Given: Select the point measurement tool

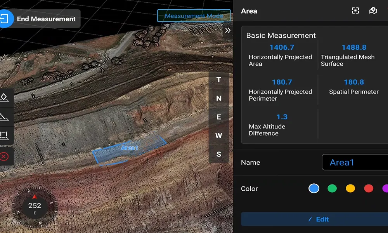Looking at the screenshot, I should click(x=4, y=97).
